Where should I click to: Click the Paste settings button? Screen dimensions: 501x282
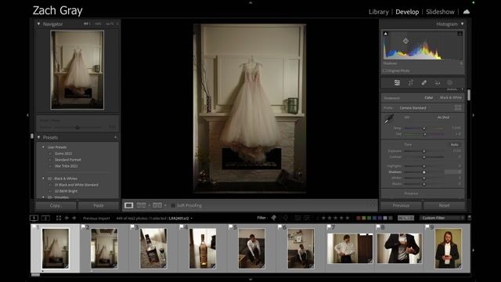pos(99,205)
